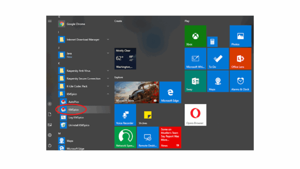
Task: Open the Microsoft Whiteboard tile
Action: tap(195, 58)
